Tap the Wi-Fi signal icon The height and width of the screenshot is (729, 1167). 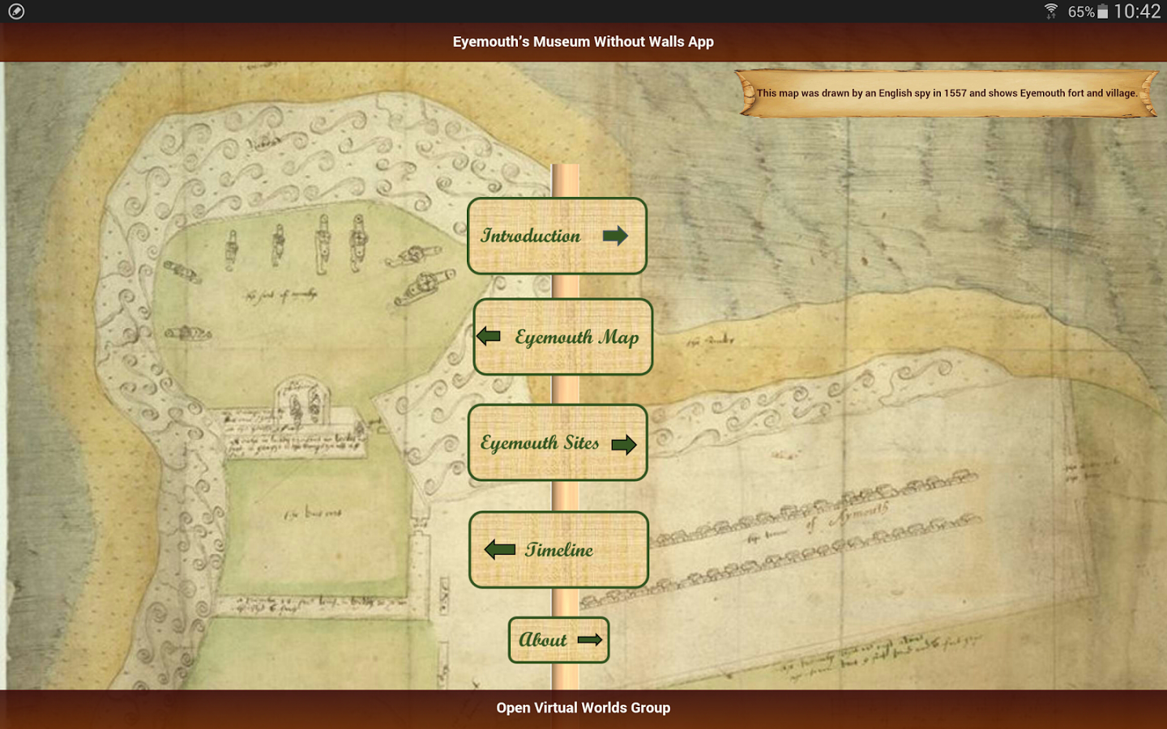click(x=1051, y=11)
